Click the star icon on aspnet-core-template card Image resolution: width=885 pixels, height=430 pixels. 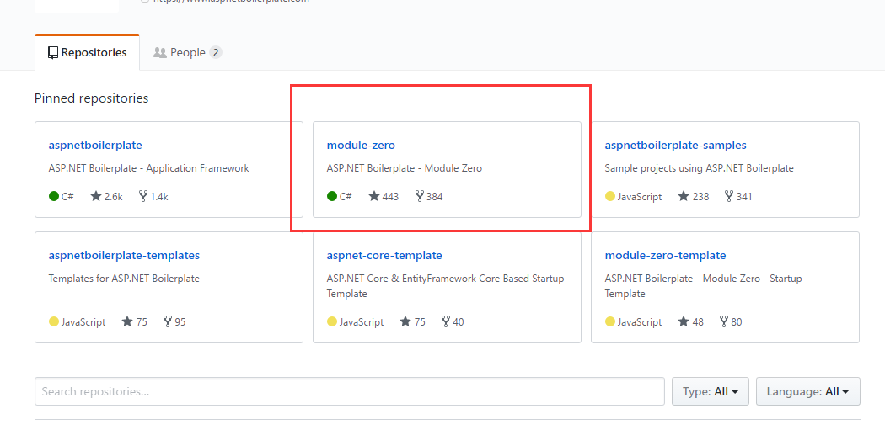coord(405,321)
